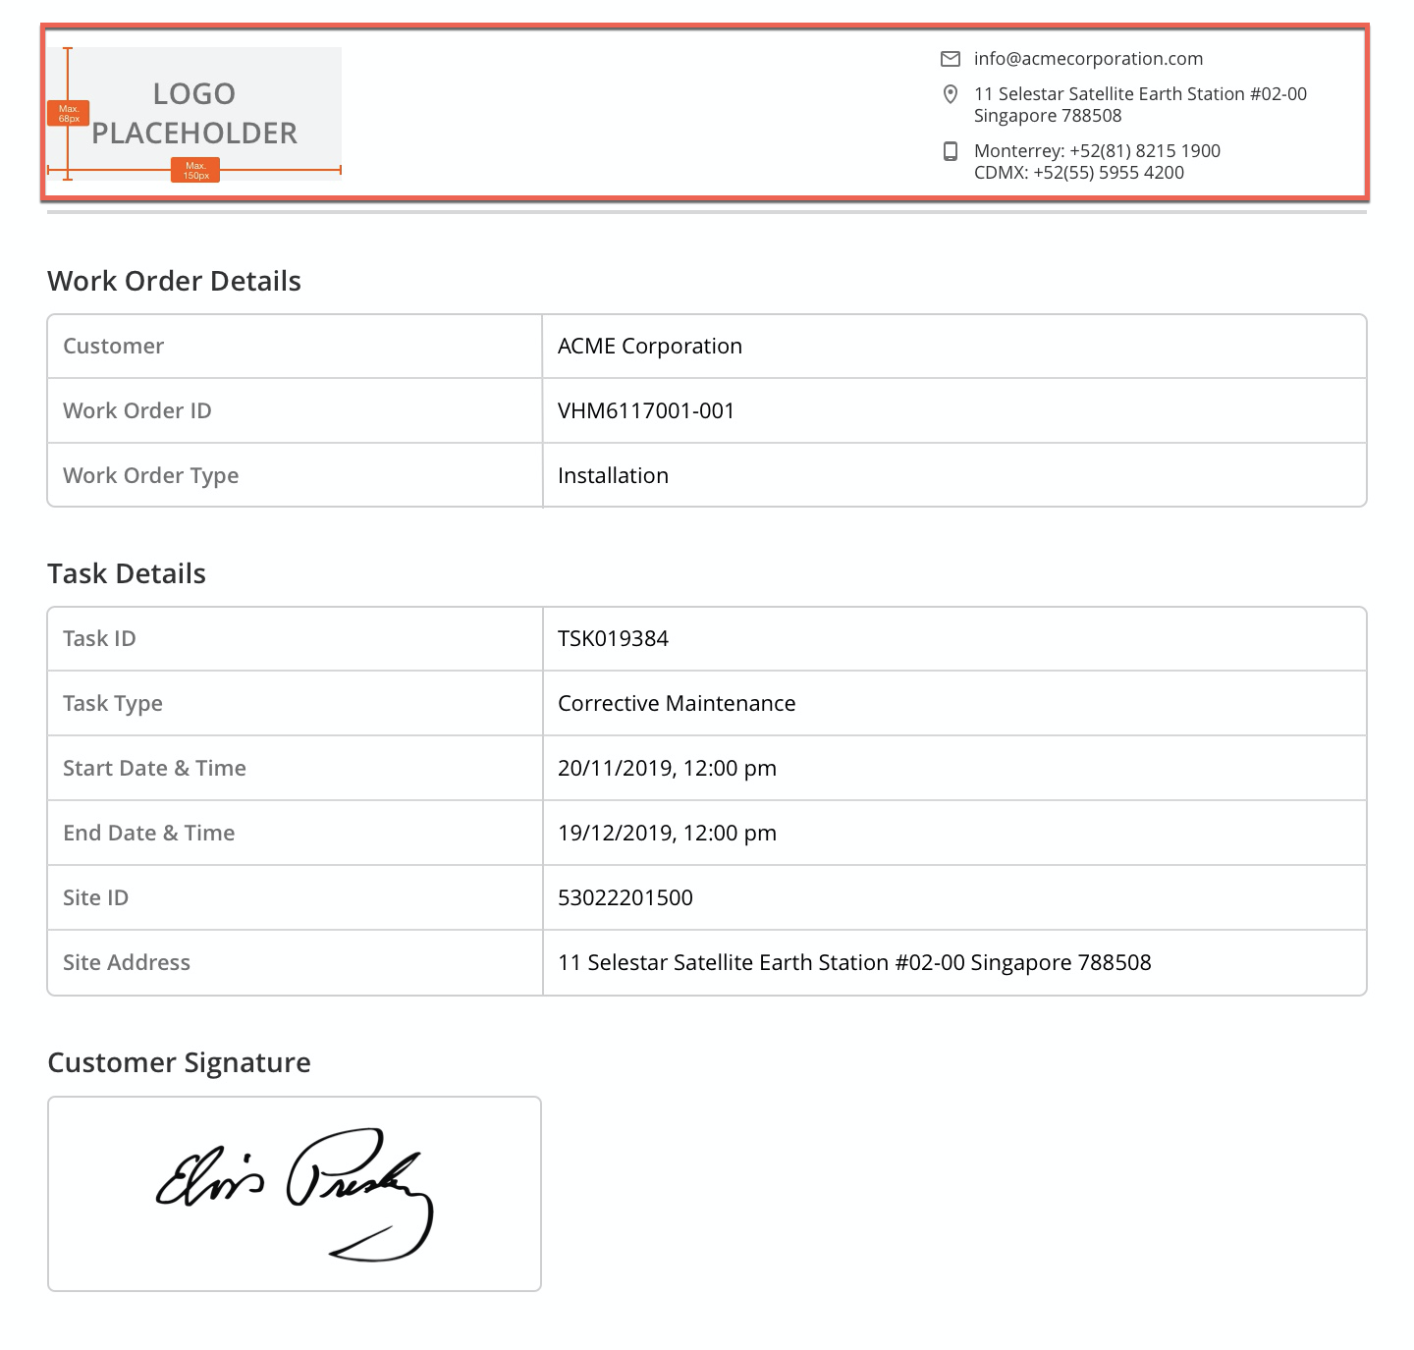Image resolution: width=1414 pixels, height=1350 pixels.
Task: Click the Work Order Details heading
Action: (174, 281)
